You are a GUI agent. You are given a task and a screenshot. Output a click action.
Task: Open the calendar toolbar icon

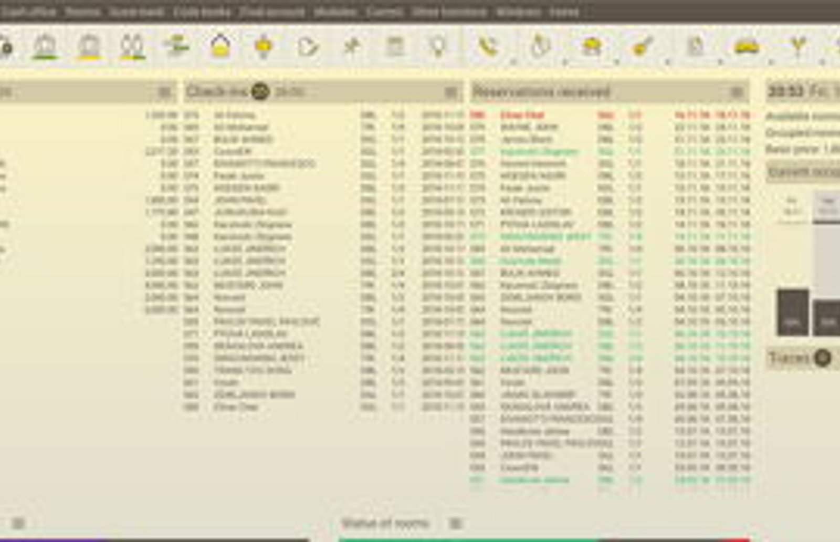point(395,46)
